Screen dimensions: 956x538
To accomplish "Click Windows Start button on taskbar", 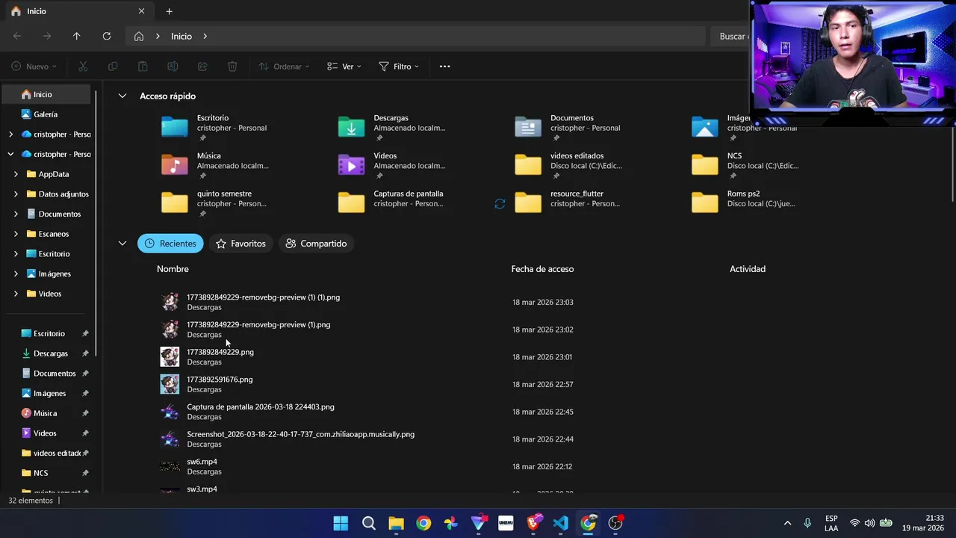I will (x=341, y=523).
